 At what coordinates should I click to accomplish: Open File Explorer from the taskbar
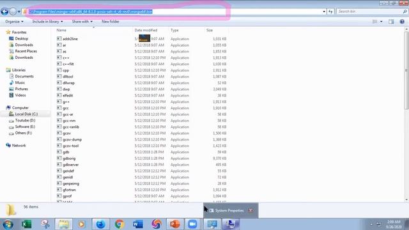tap(64, 224)
